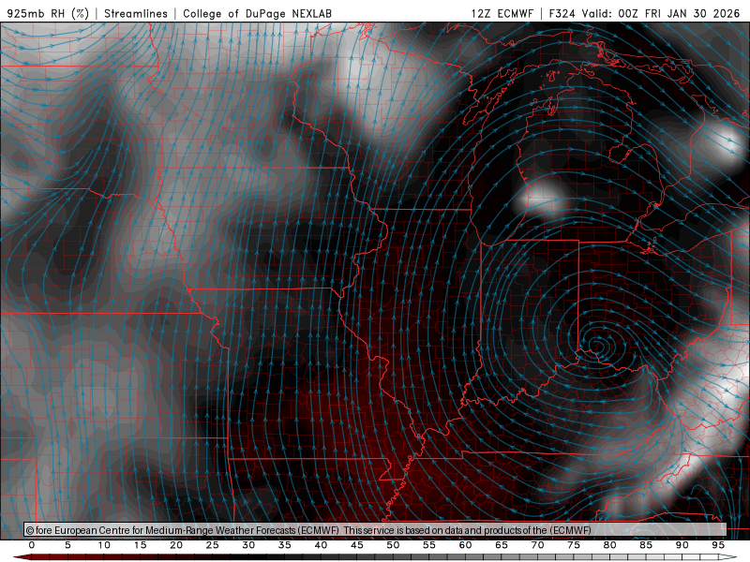
Task: Click colorbar label "80"
Action: (x=610, y=545)
